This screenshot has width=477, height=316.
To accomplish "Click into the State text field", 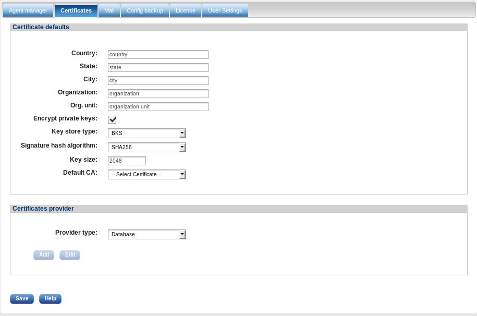I will coord(158,68).
